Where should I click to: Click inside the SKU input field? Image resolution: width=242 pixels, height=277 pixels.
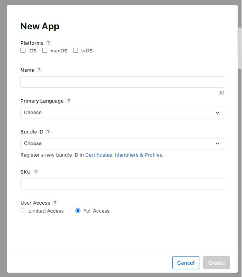(x=122, y=184)
